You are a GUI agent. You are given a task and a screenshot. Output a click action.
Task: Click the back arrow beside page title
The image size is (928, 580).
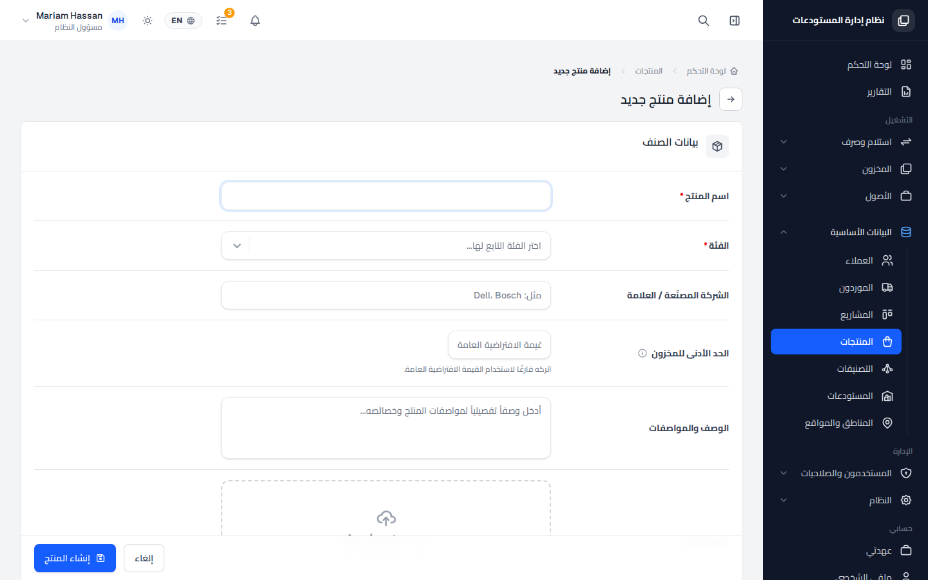tap(731, 99)
